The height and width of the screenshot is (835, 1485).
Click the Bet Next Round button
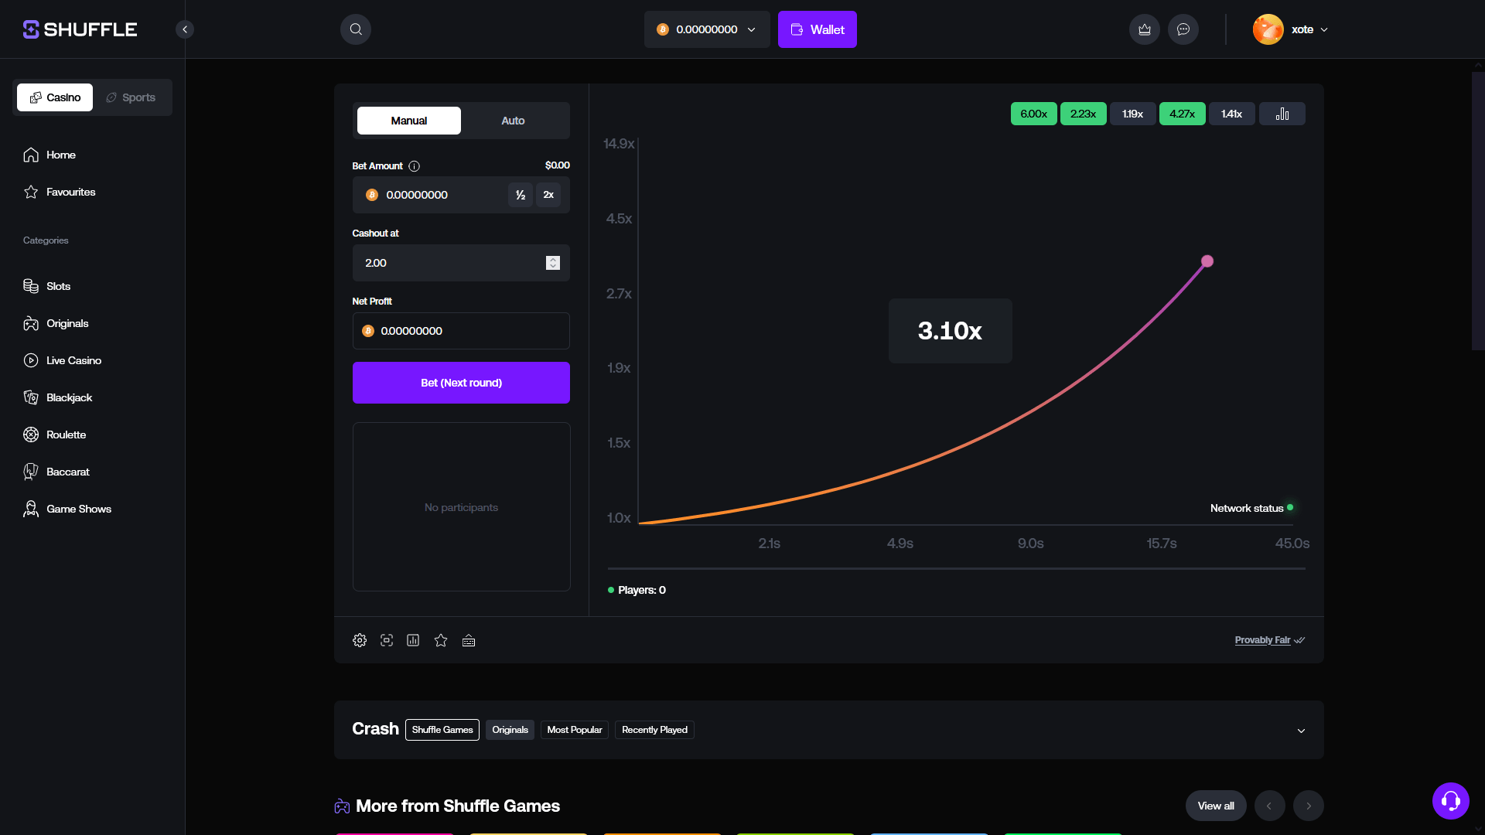tap(461, 383)
